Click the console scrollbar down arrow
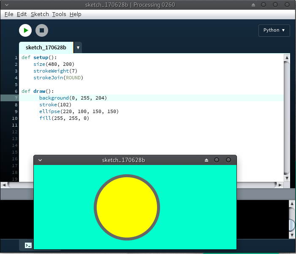296x254 pixels. coord(292,235)
